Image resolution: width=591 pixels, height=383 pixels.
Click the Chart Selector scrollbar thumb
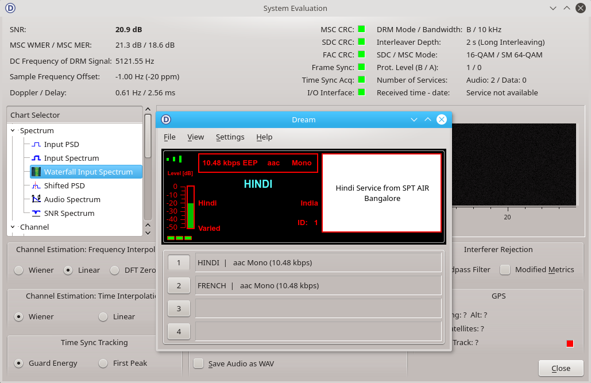click(148, 136)
